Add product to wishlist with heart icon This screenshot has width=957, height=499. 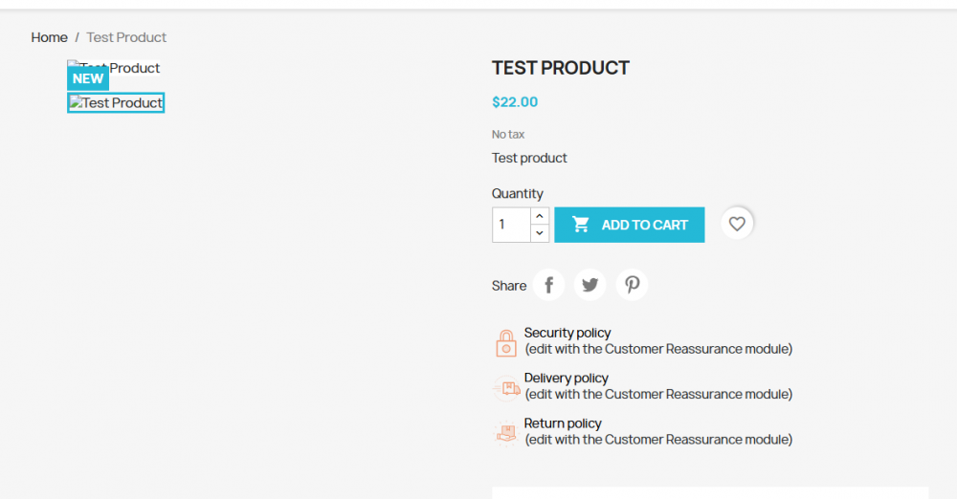pos(737,224)
